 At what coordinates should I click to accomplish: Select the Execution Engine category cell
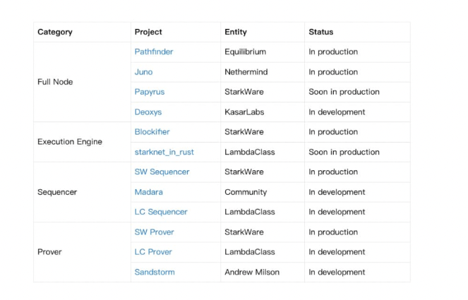[x=70, y=142]
